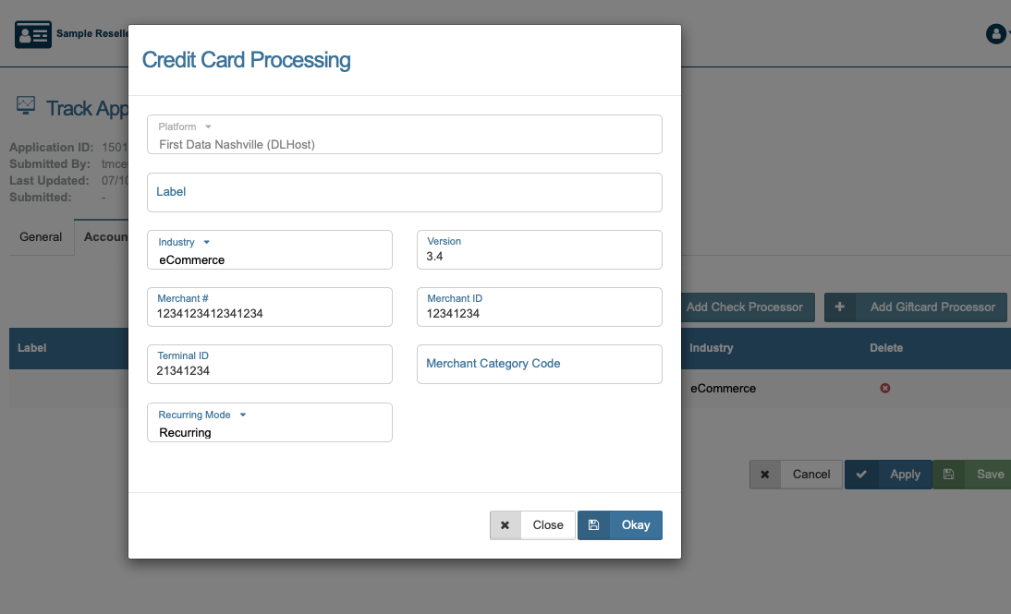This screenshot has width=1011, height=614.
Task: Click the user profile avatar icon
Action: [996, 34]
